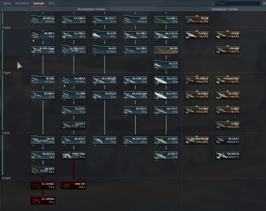Select the Hs.129B-2 aircraft card
The height and width of the screenshot is (211, 266).
(135, 35)
